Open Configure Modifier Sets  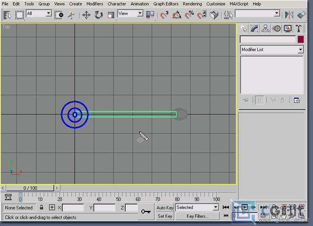(x=296, y=100)
